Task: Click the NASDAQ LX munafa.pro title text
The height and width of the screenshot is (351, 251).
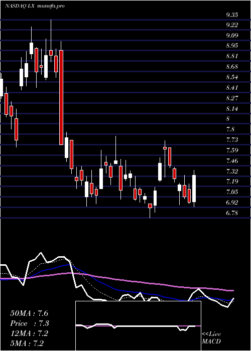Action: coord(35,6)
